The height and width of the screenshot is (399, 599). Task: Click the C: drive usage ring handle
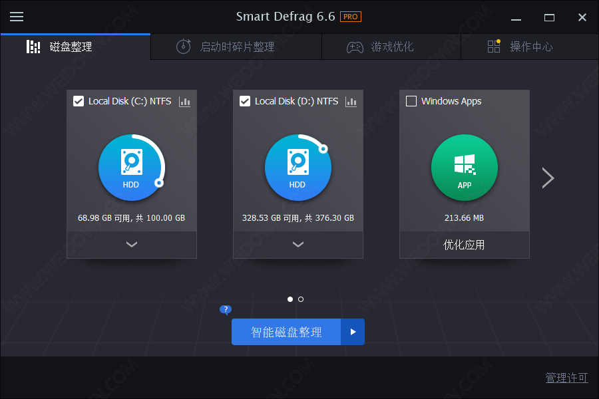[159, 183]
